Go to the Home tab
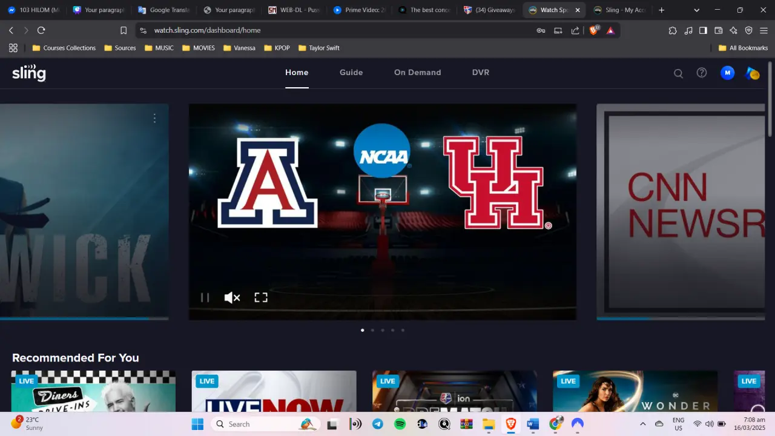 pyautogui.click(x=297, y=73)
